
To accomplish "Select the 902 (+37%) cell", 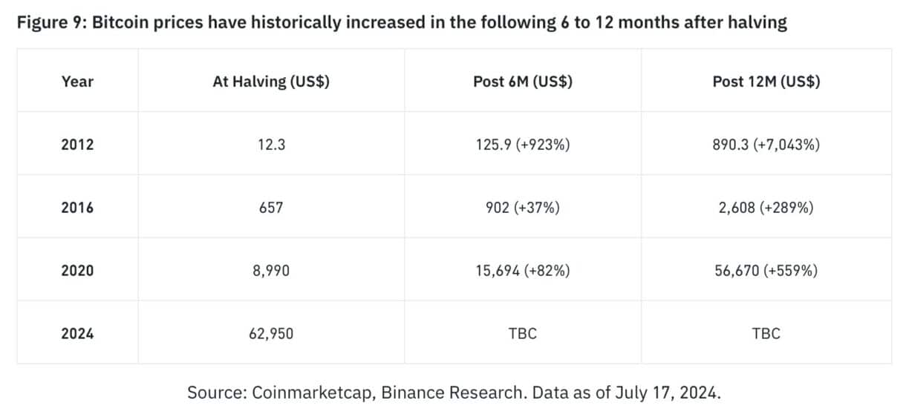I will (523, 208).
